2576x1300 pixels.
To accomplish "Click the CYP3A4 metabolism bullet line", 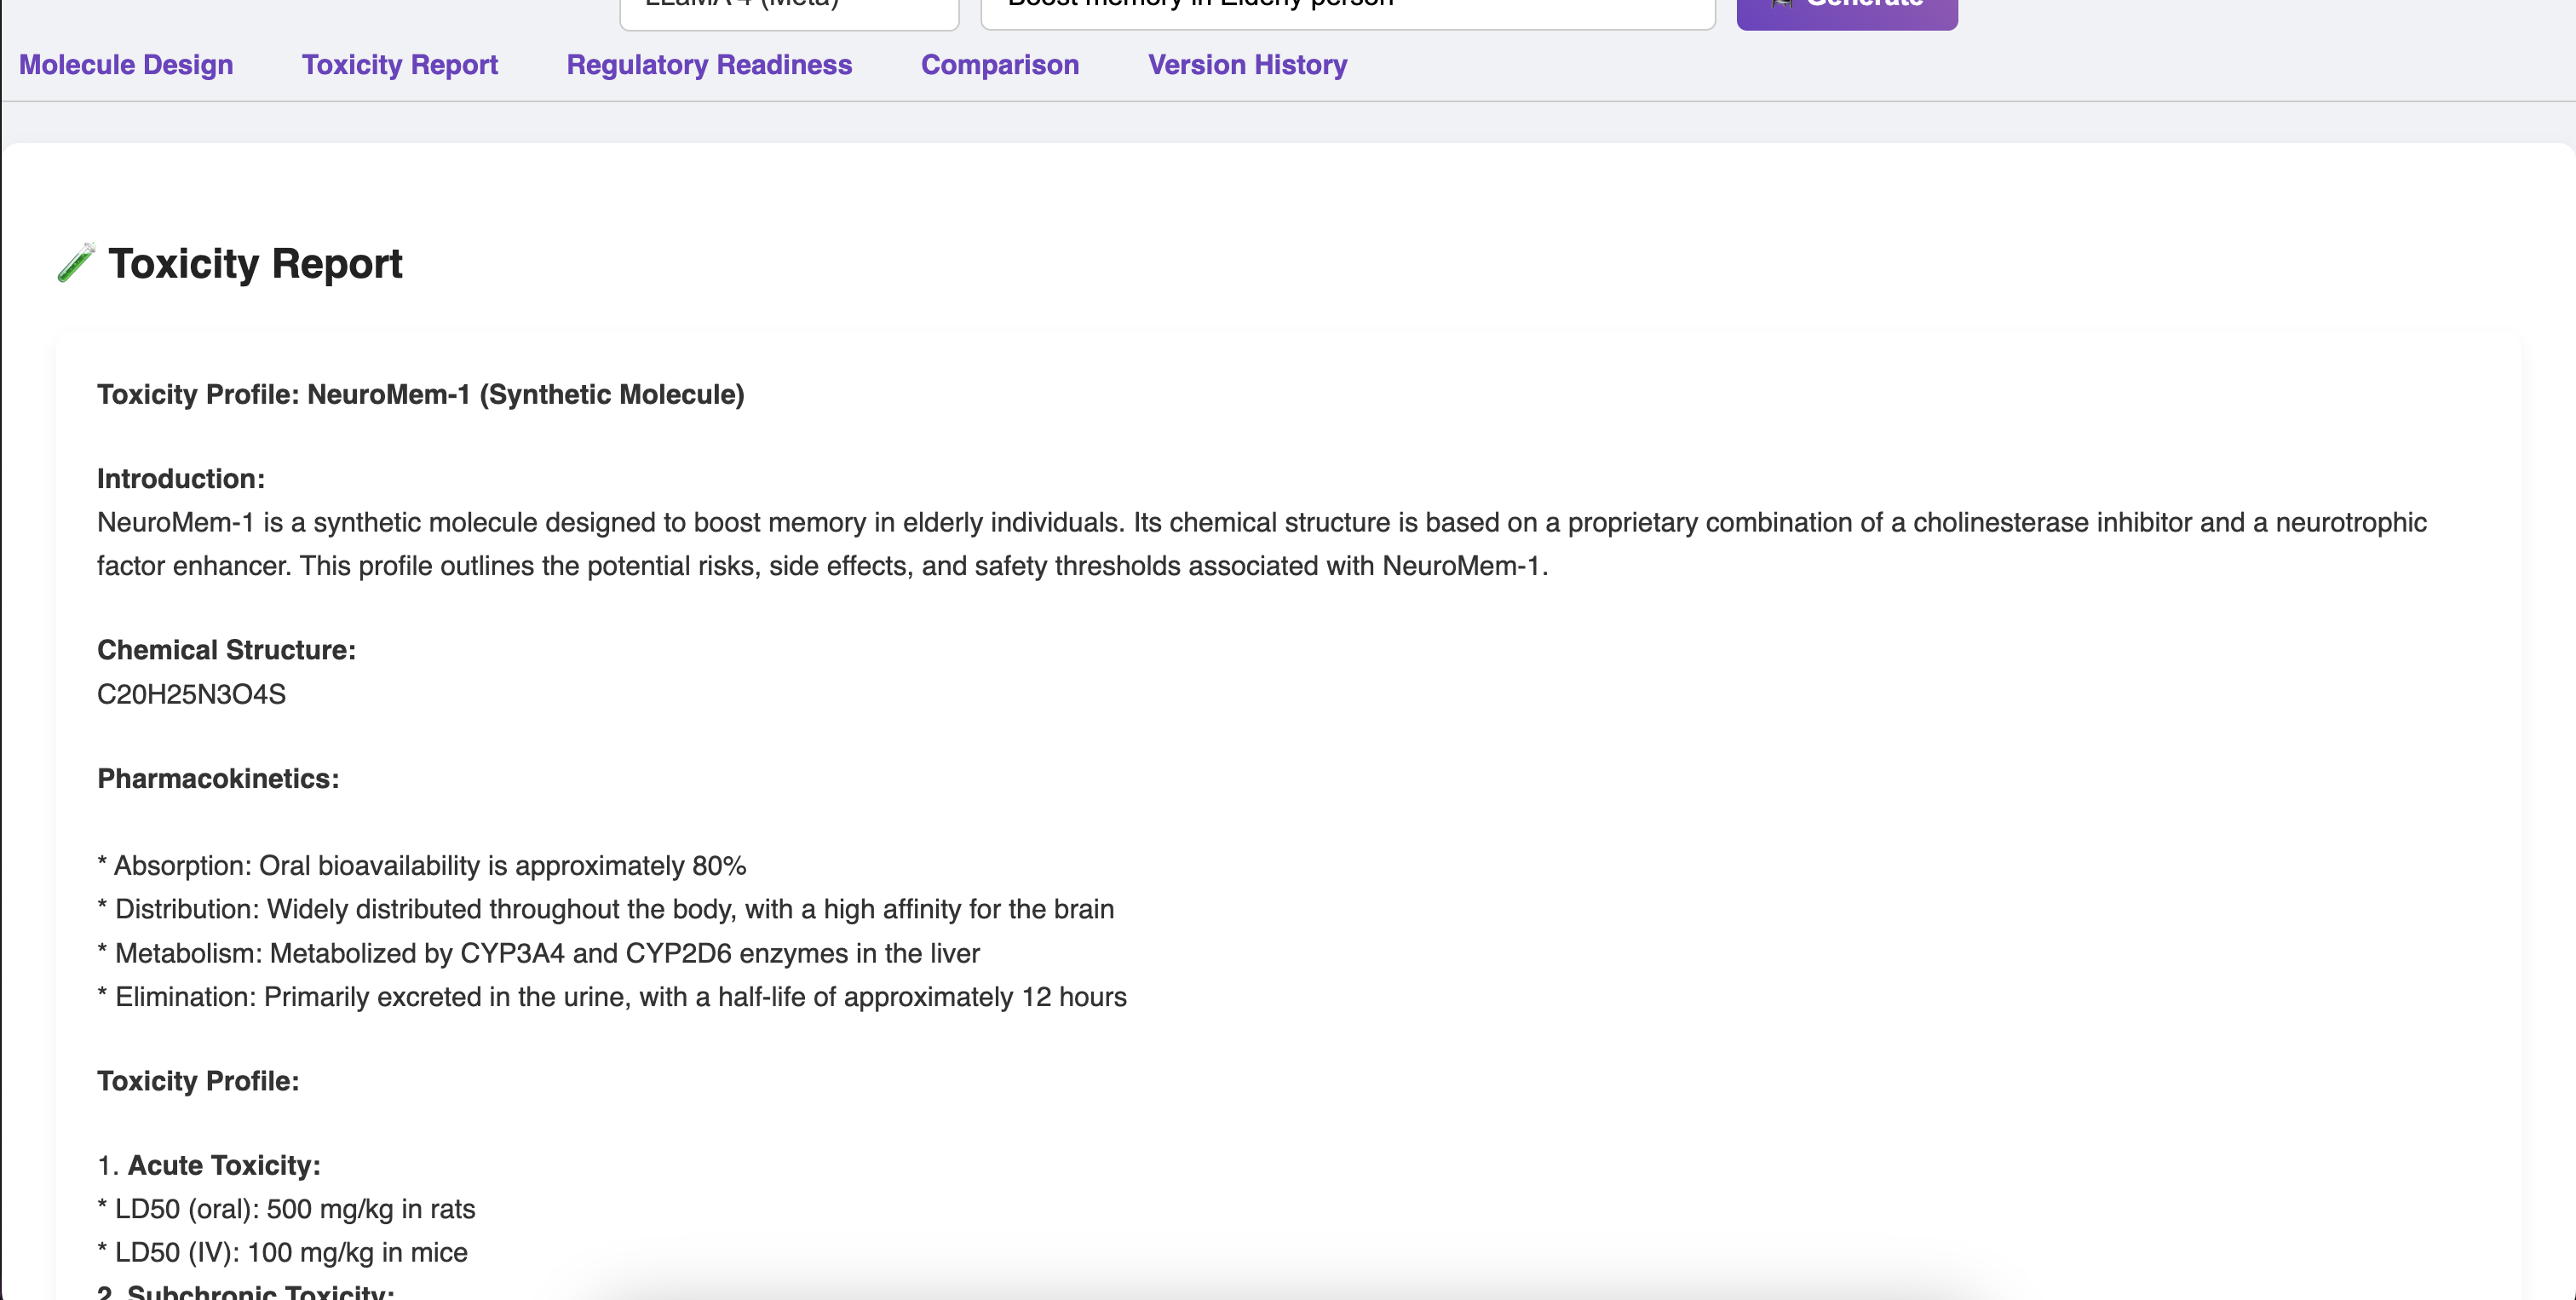I will [x=538, y=953].
